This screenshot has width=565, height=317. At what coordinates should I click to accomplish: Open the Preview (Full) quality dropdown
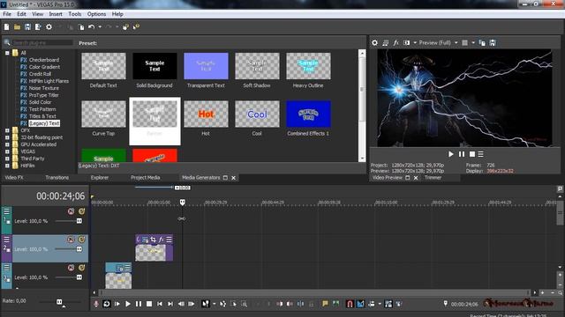[456, 43]
